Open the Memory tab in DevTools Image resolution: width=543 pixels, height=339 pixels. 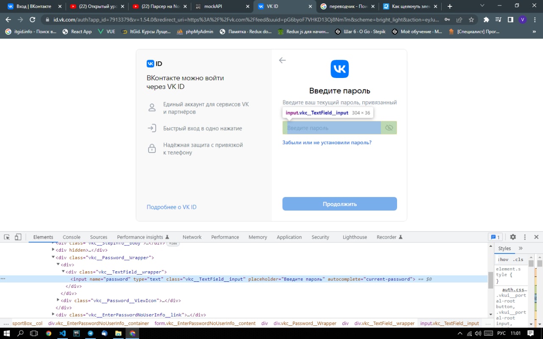coord(258,237)
